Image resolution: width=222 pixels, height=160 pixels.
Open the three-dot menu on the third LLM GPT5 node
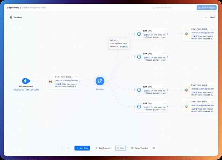click(165, 87)
